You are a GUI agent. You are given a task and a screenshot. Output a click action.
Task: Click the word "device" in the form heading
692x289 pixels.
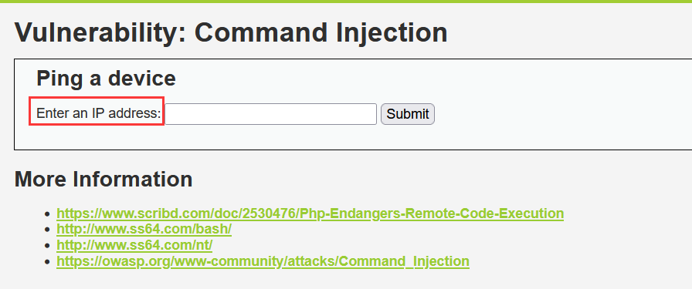pyautogui.click(x=142, y=79)
